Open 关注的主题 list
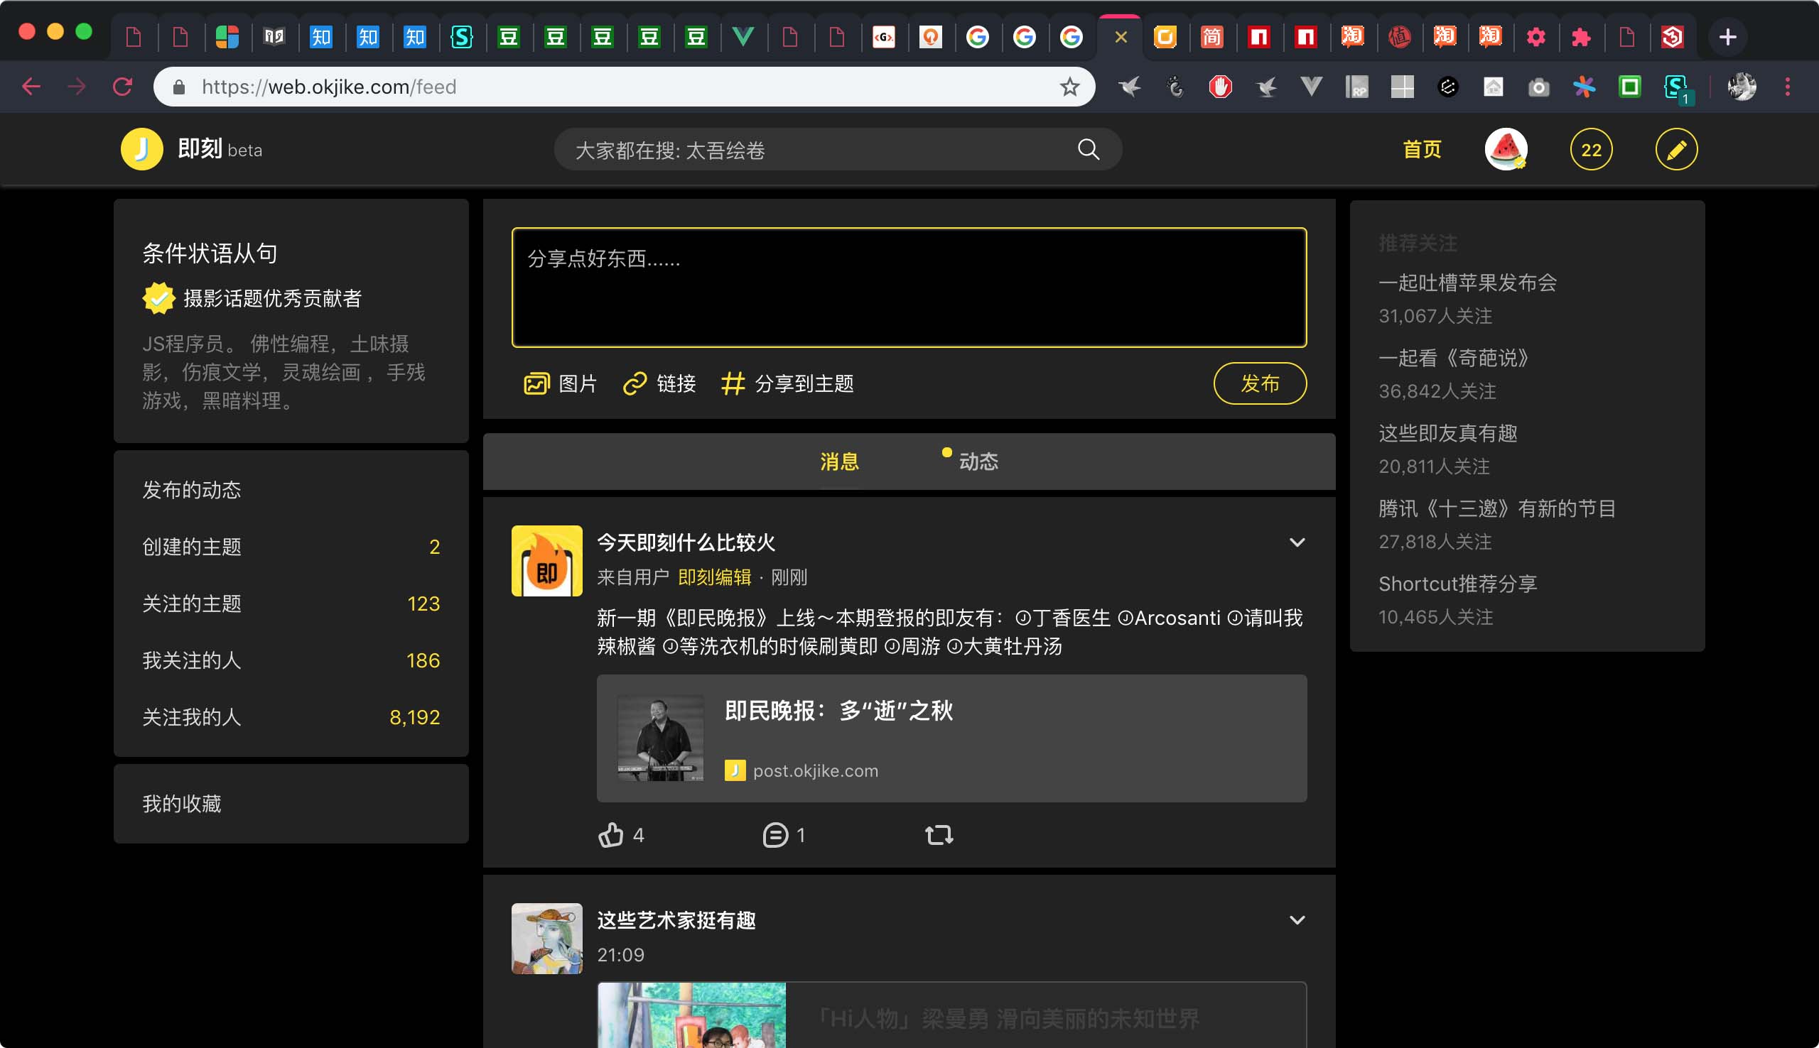The width and height of the screenshot is (1819, 1048). click(x=291, y=604)
